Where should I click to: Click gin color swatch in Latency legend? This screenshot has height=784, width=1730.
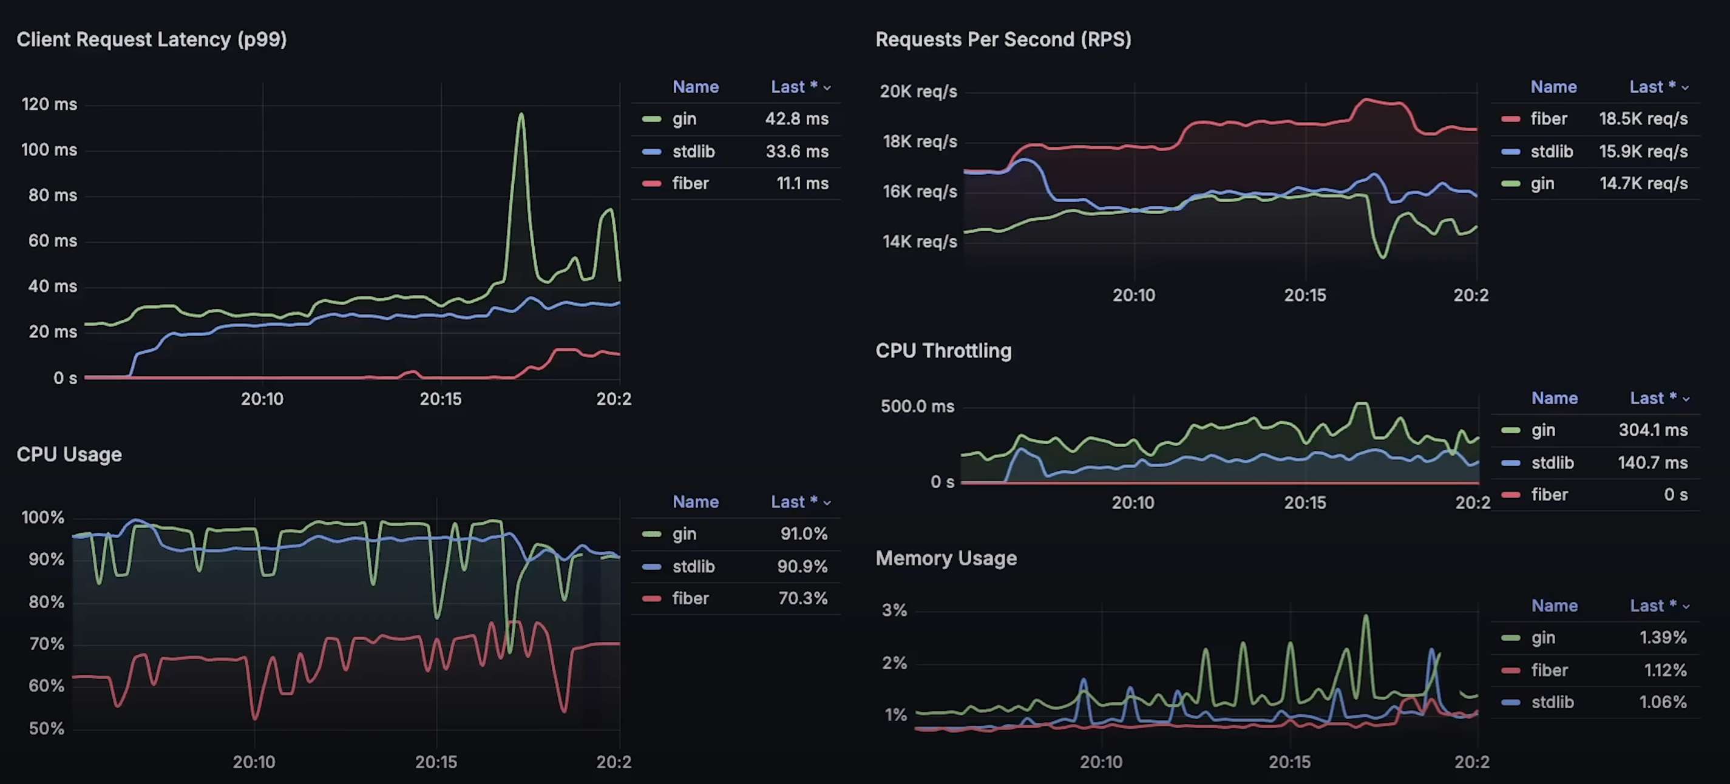click(x=651, y=120)
